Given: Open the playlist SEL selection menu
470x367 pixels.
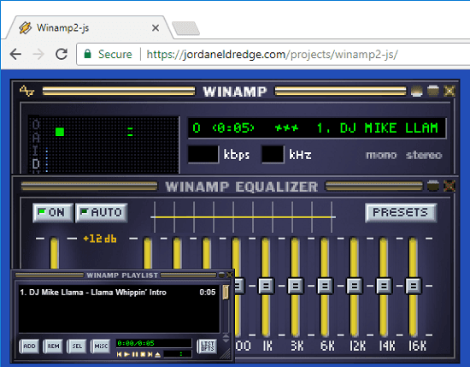Looking at the screenshot, I should [77, 346].
